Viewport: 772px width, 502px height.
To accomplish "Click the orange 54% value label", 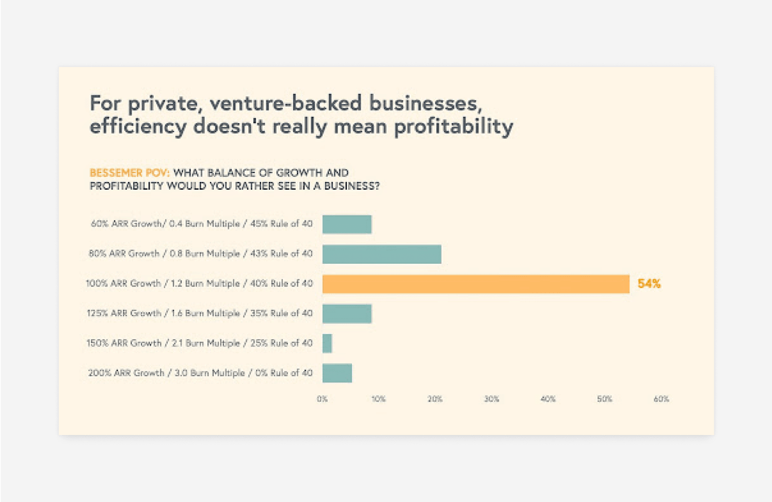I will pyautogui.click(x=649, y=284).
